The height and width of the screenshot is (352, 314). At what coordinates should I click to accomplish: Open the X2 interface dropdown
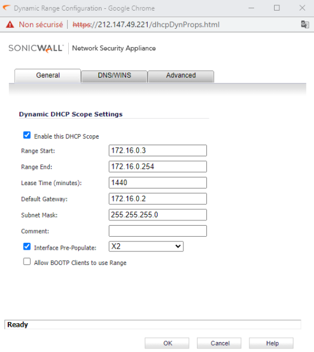click(146, 246)
